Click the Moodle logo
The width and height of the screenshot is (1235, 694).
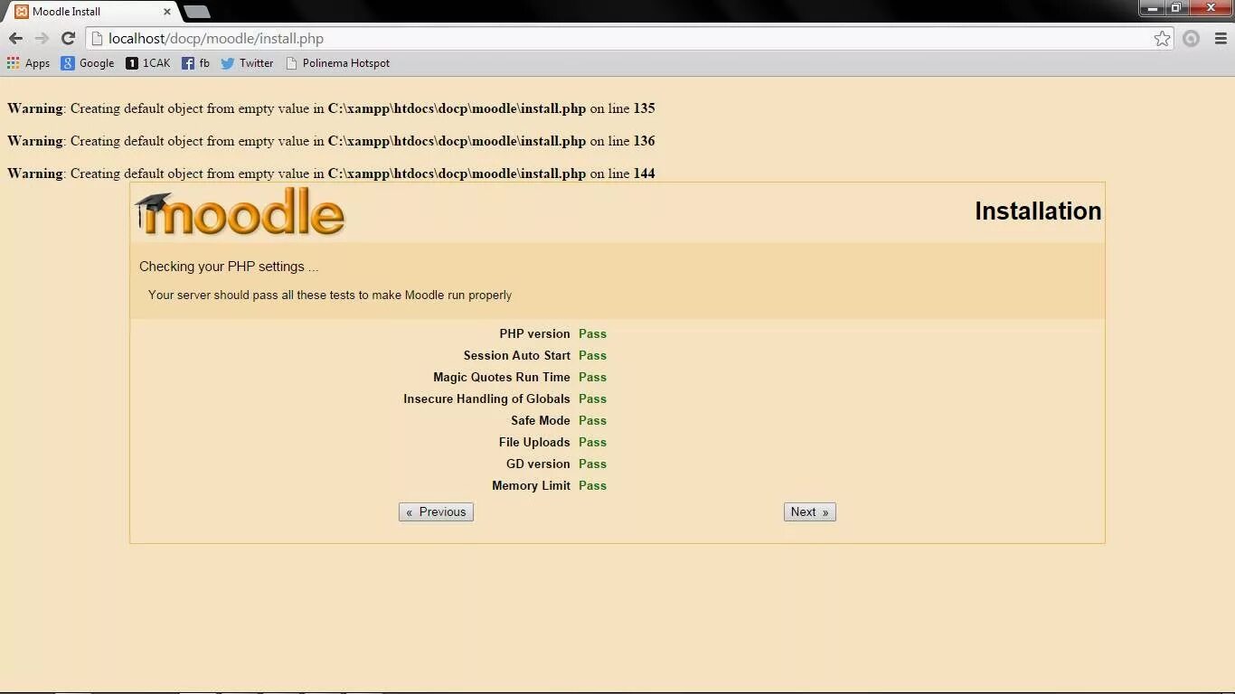coord(240,212)
